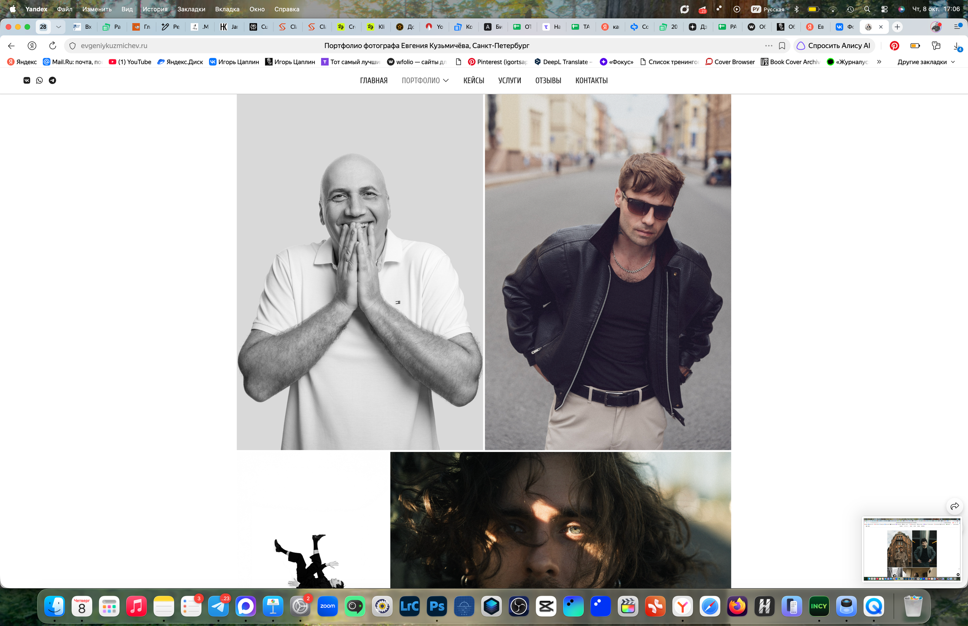Open Spotlight search in menu bar
This screenshot has height=626, width=968.
[x=867, y=9]
